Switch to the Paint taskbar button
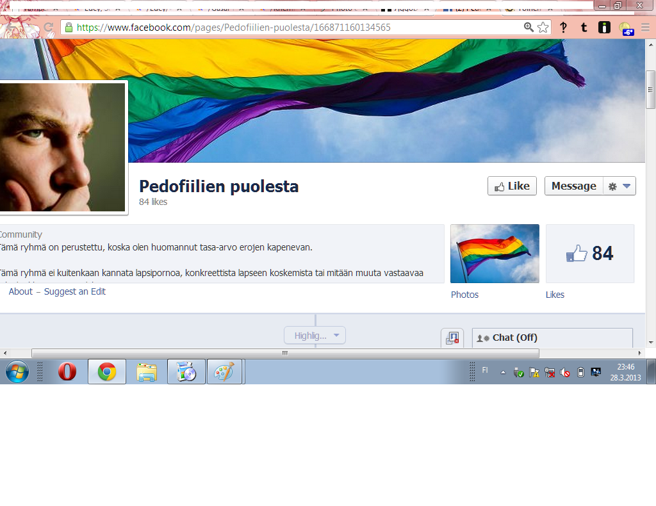Screen dimensions: 656x506 [225, 371]
